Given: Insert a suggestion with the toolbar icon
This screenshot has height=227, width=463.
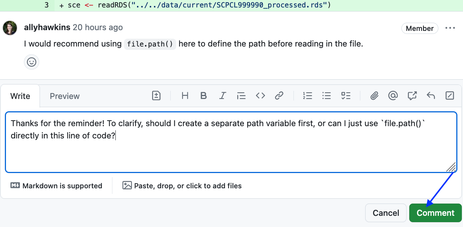Looking at the screenshot, I should click(x=156, y=96).
